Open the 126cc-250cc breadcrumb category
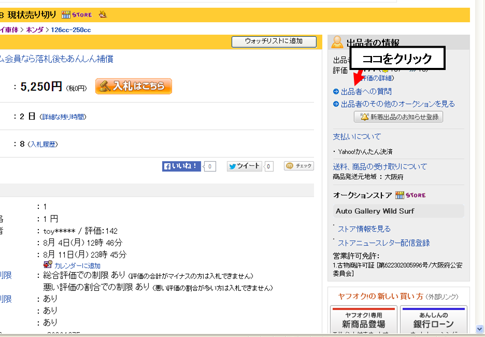 click(x=71, y=30)
